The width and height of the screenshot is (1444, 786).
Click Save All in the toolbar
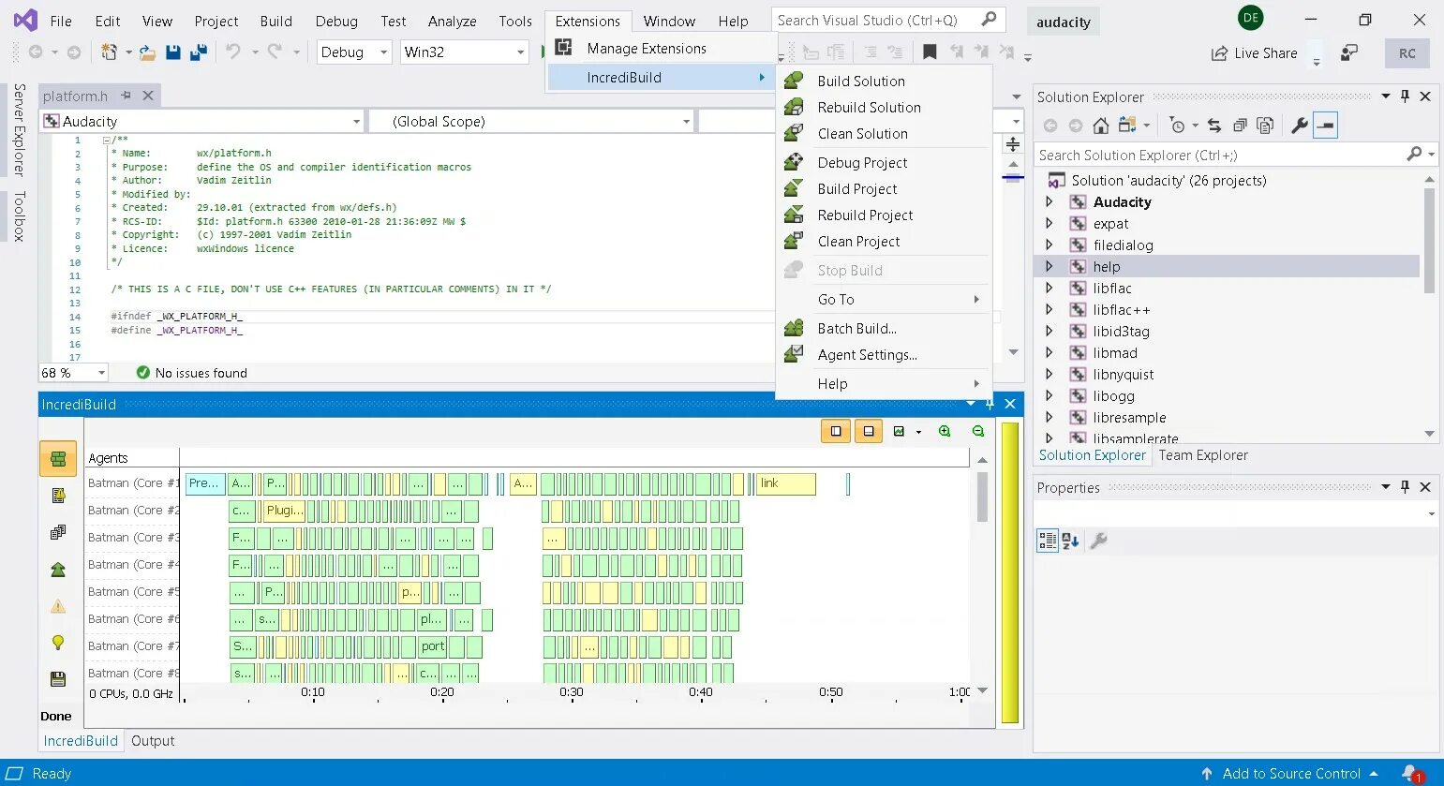point(198,52)
